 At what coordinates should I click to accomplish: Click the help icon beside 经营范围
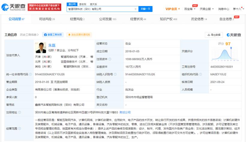tap(19, 128)
